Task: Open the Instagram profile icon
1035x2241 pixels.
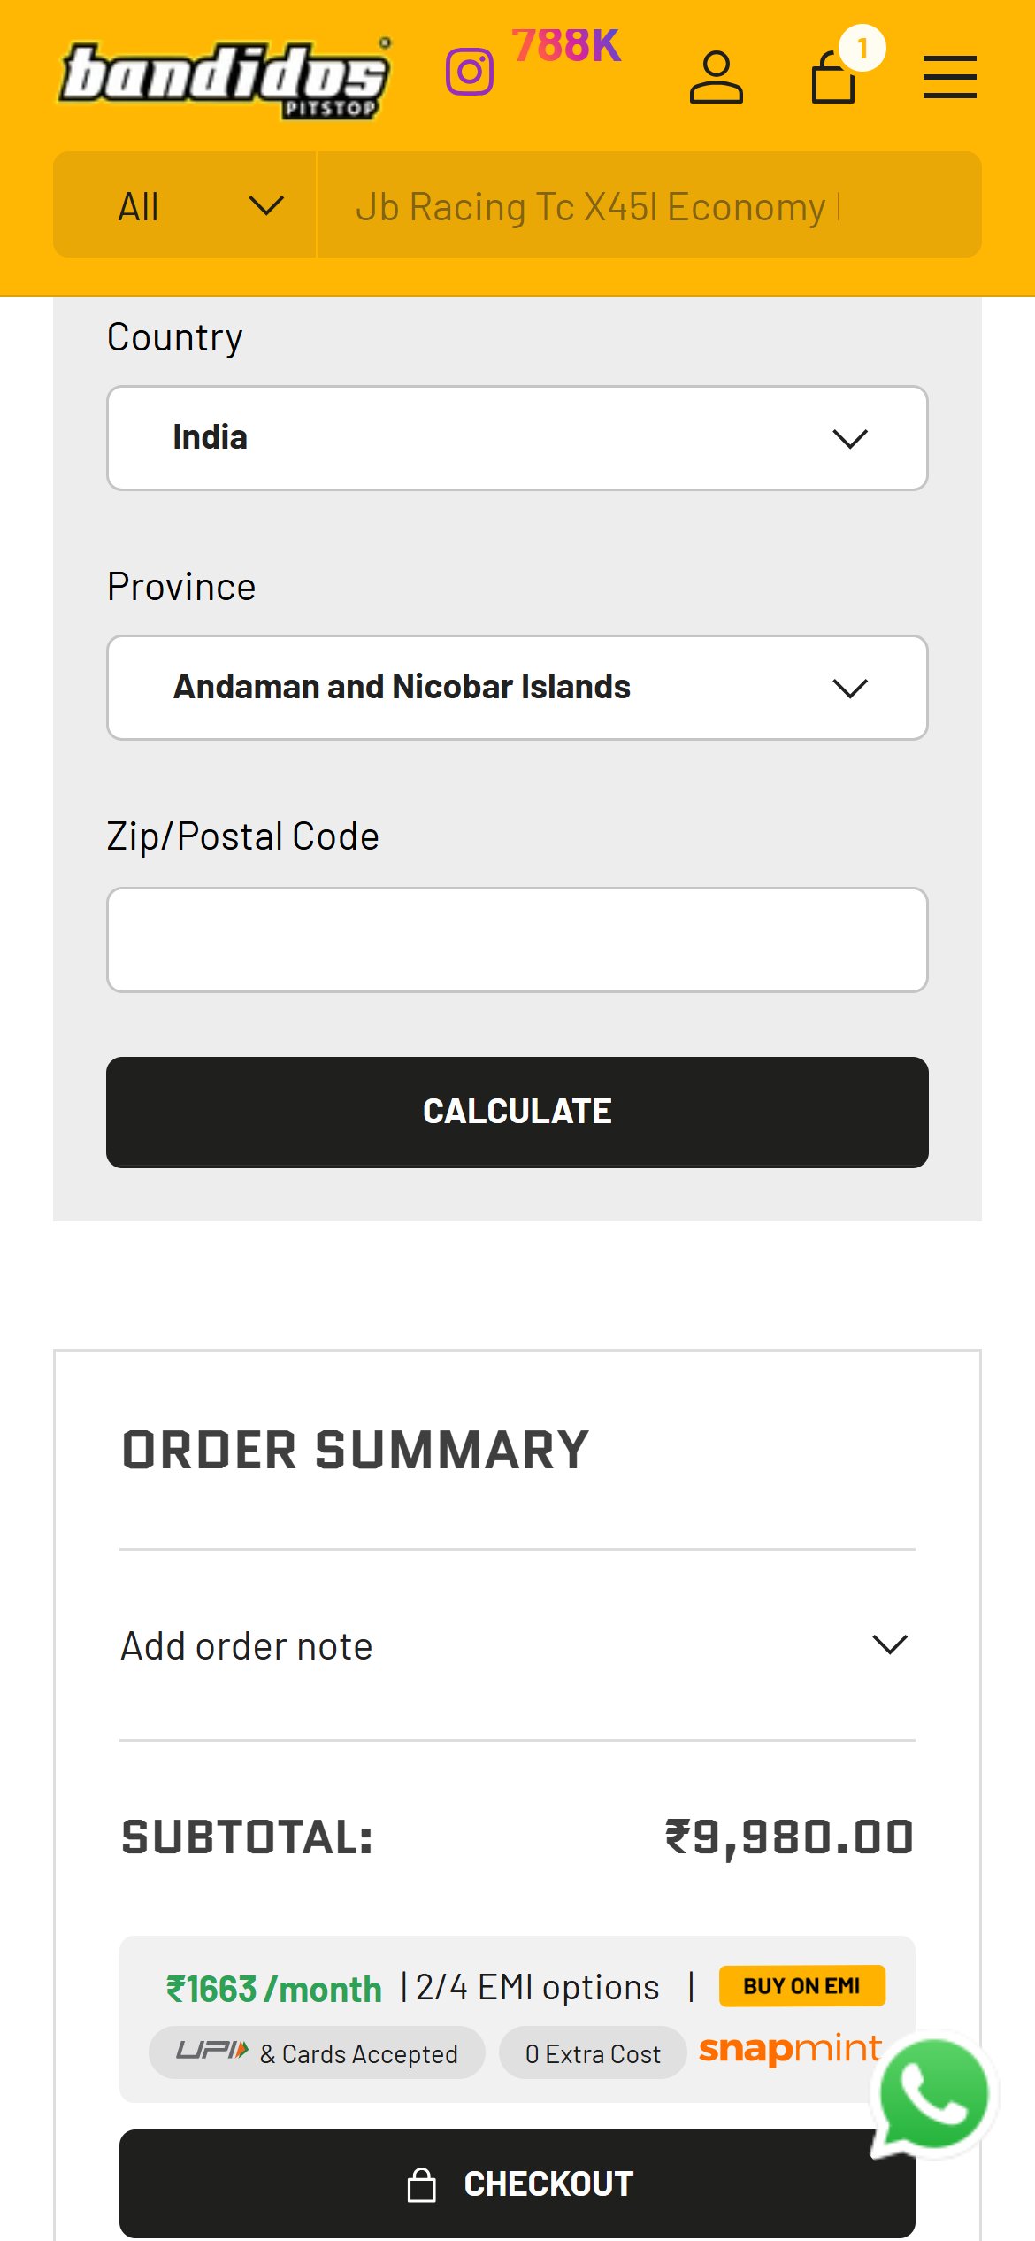Action: click(x=469, y=72)
